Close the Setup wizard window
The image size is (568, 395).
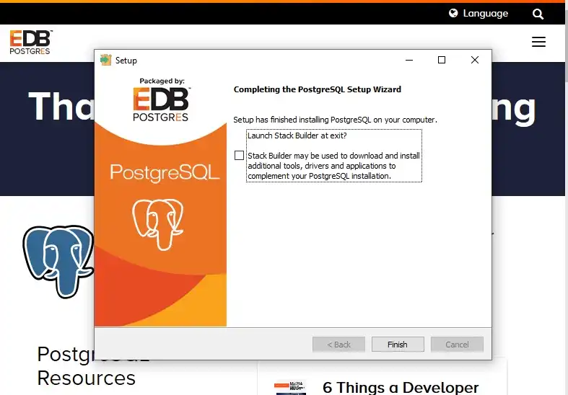pyautogui.click(x=474, y=61)
